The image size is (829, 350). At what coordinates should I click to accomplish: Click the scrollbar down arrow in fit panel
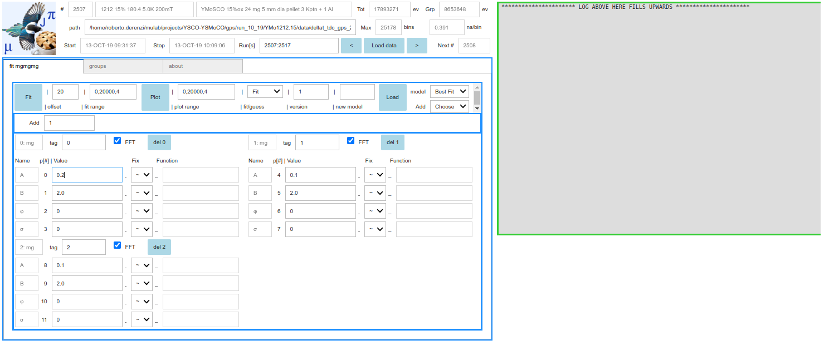pos(477,109)
